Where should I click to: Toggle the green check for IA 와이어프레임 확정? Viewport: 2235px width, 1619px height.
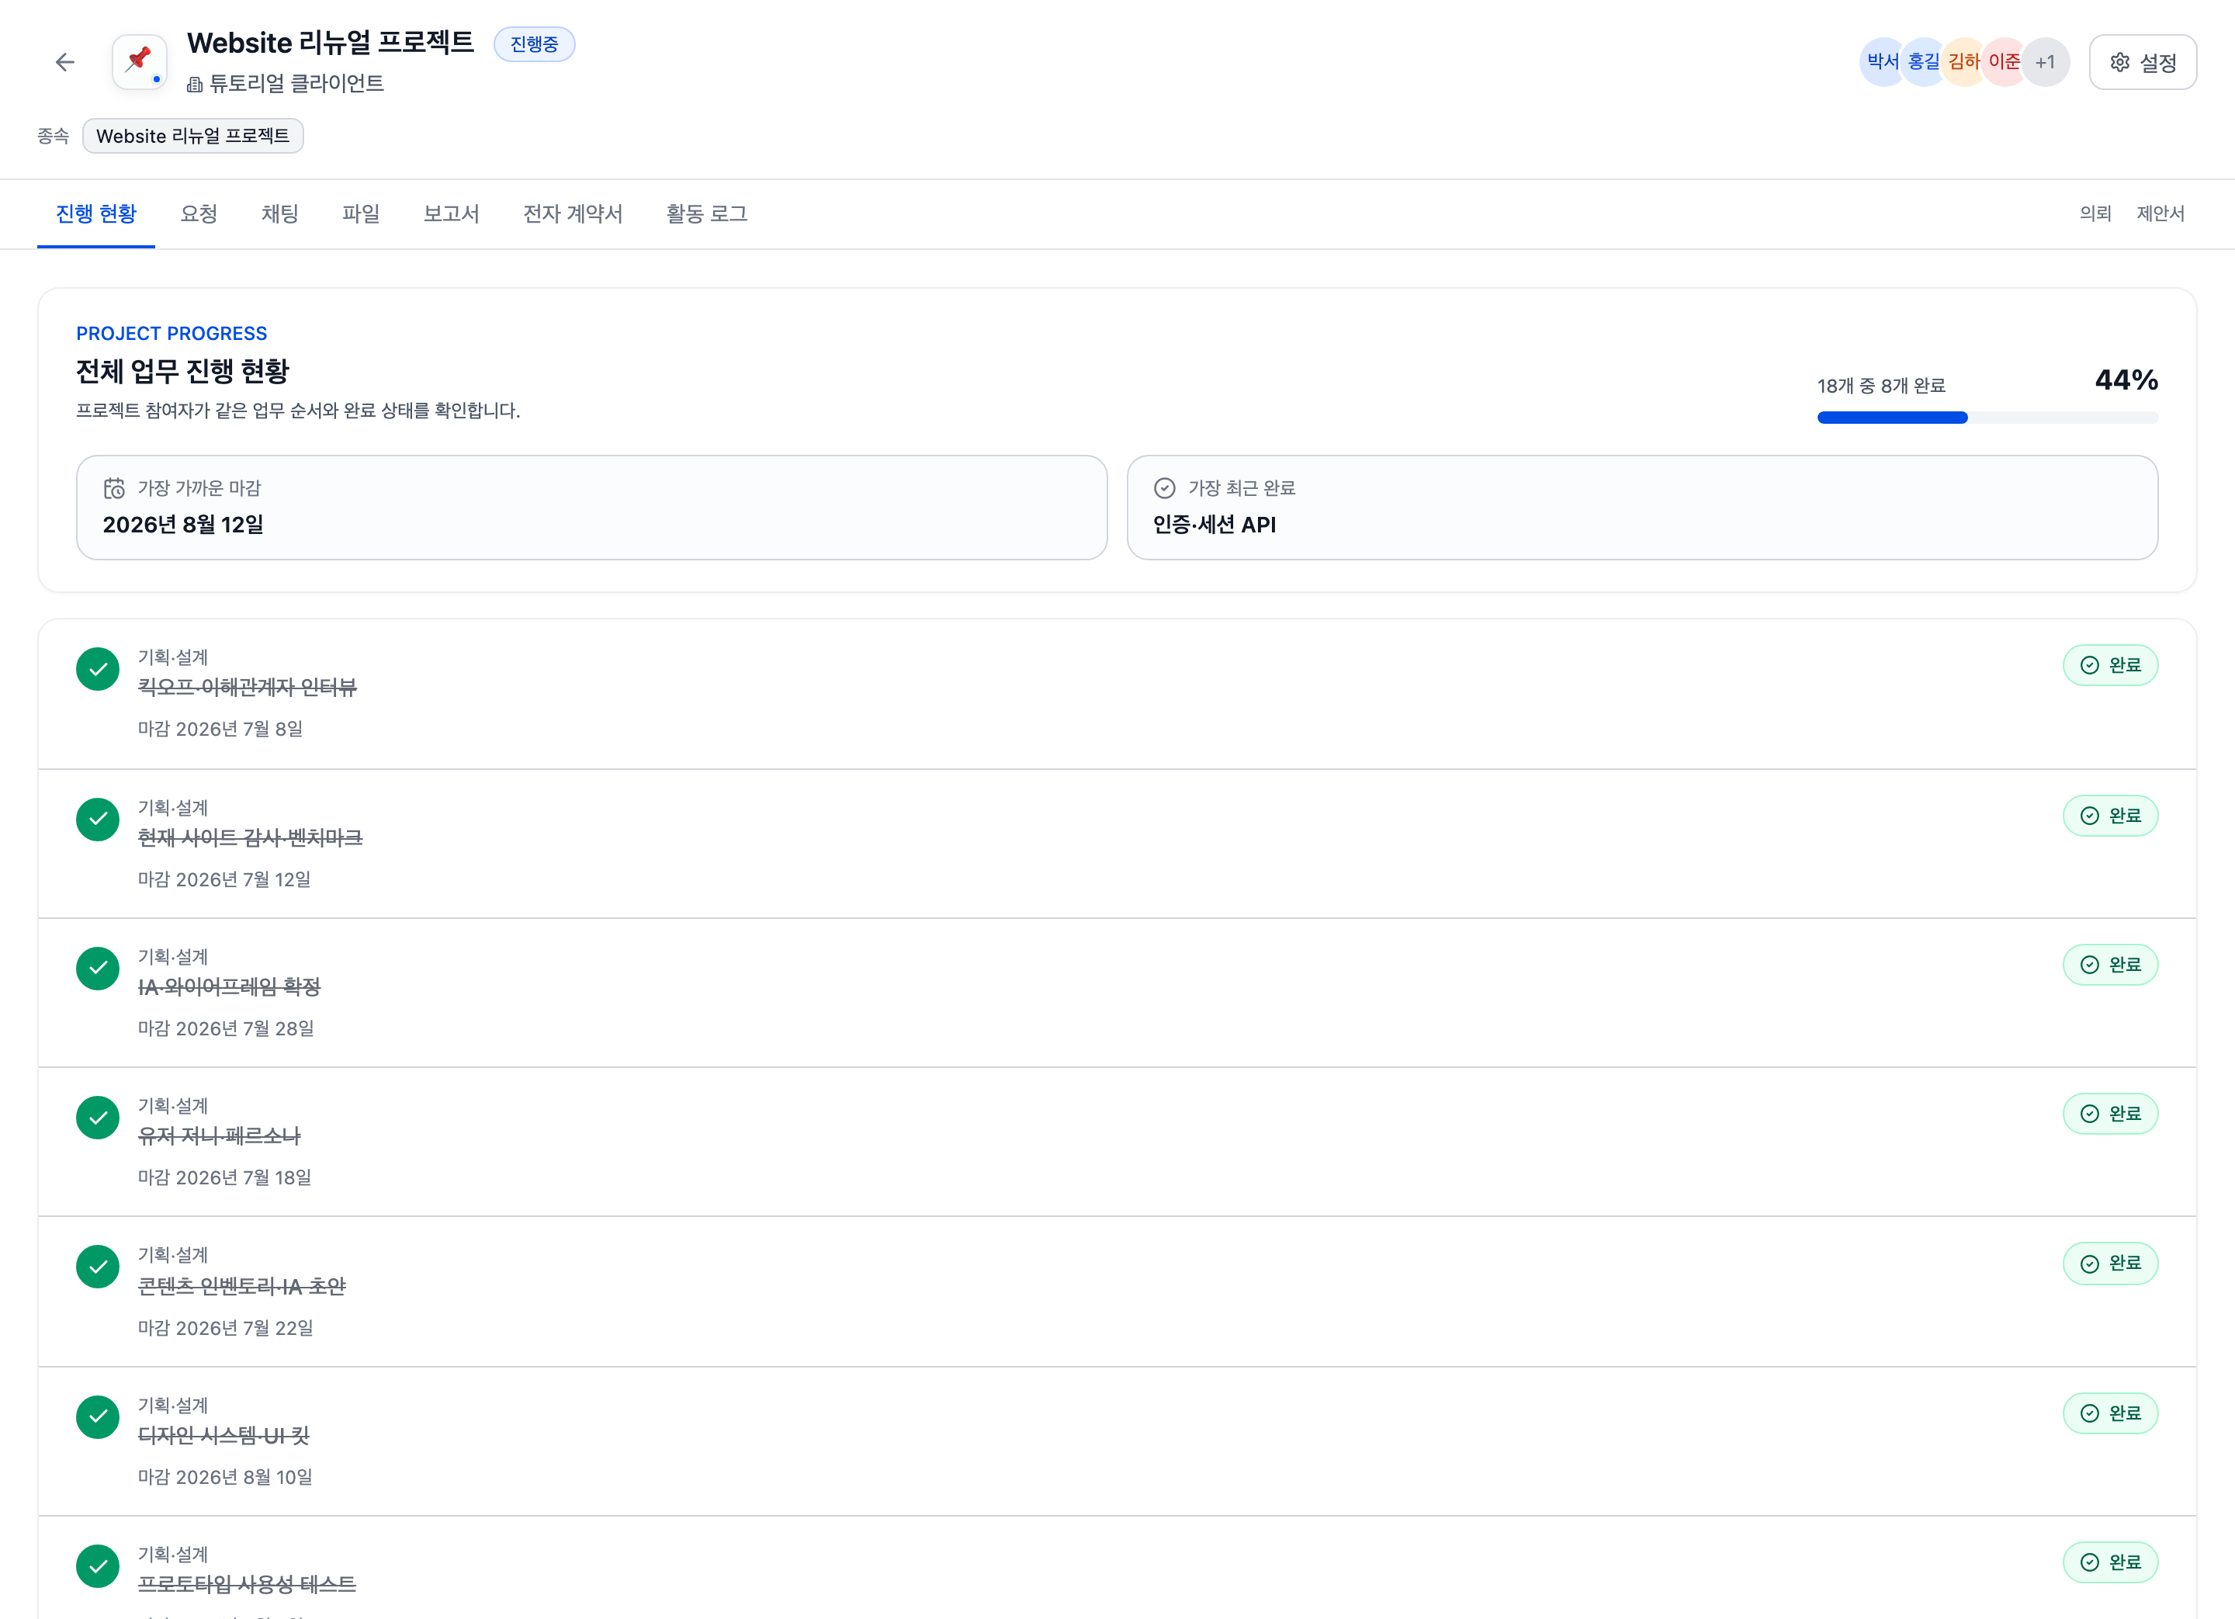point(98,969)
